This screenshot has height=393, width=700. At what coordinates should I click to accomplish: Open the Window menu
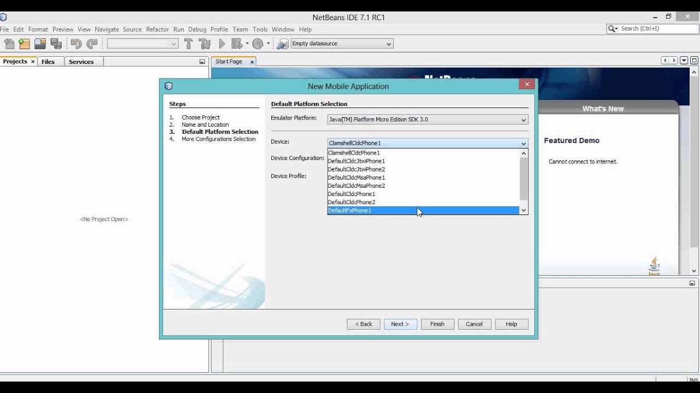pos(283,29)
